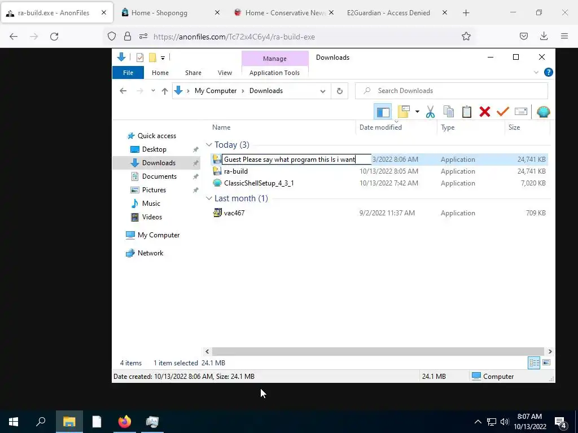Screen dimensions: 578x433
Task: Select the ra-build file
Action: [236, 171]
